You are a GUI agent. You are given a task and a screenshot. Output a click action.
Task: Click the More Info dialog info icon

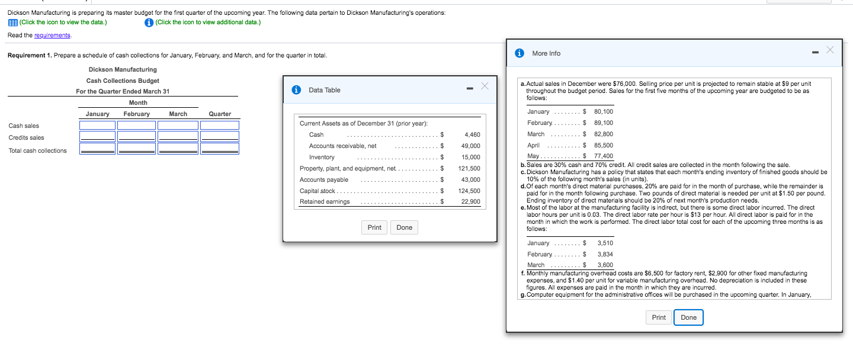pyautogui.click(x=520, y=53)
